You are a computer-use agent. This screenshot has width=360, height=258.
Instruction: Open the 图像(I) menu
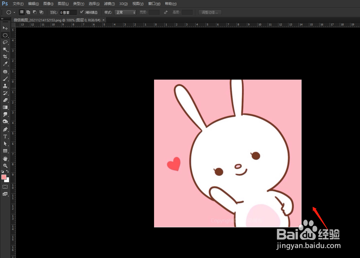coord(48,4)
